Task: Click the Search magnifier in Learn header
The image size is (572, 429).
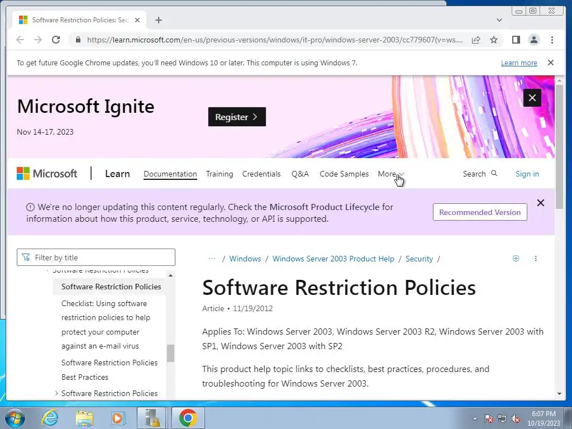Action: pos(494,173)
